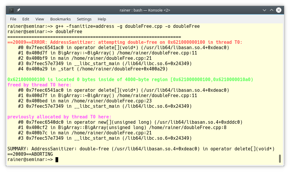Open the Help menu

point(102,19)
